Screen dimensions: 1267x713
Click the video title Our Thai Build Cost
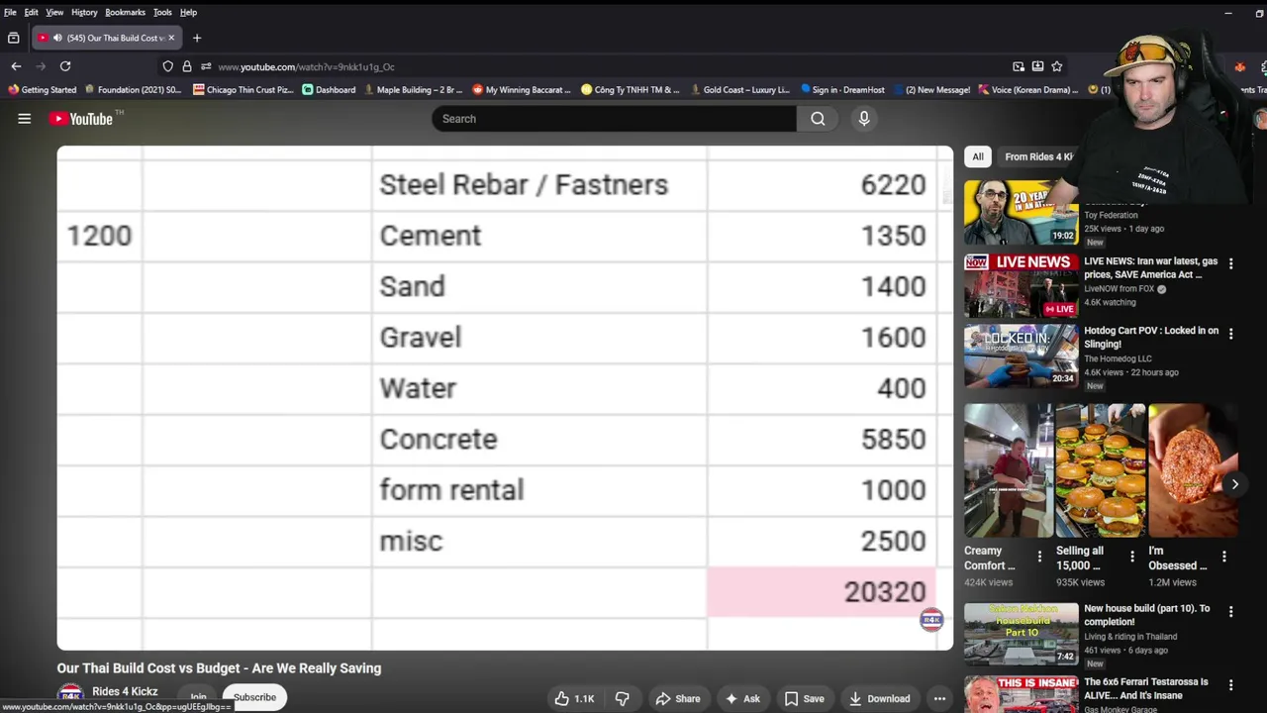(219, 668)
